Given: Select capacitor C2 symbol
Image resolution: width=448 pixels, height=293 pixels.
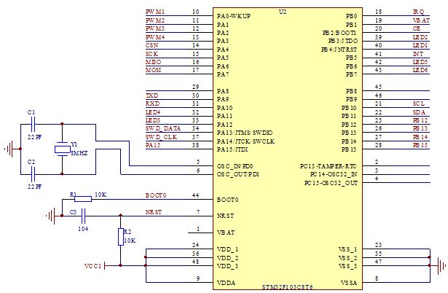Looking at the screenshot, I should point(33,174).
